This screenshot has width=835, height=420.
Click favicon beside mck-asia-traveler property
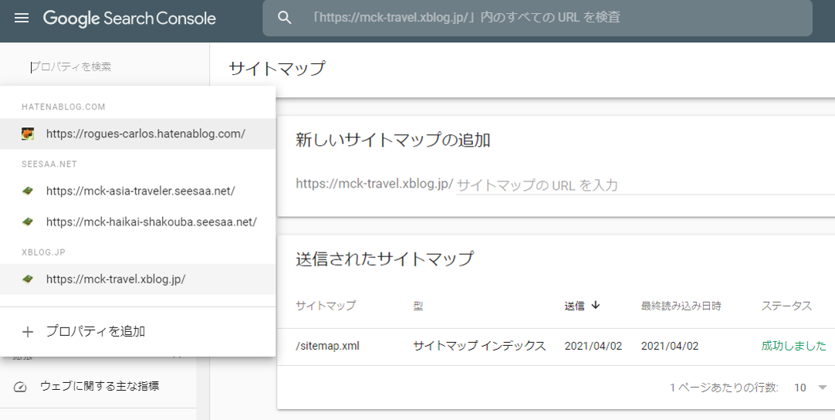28,191
